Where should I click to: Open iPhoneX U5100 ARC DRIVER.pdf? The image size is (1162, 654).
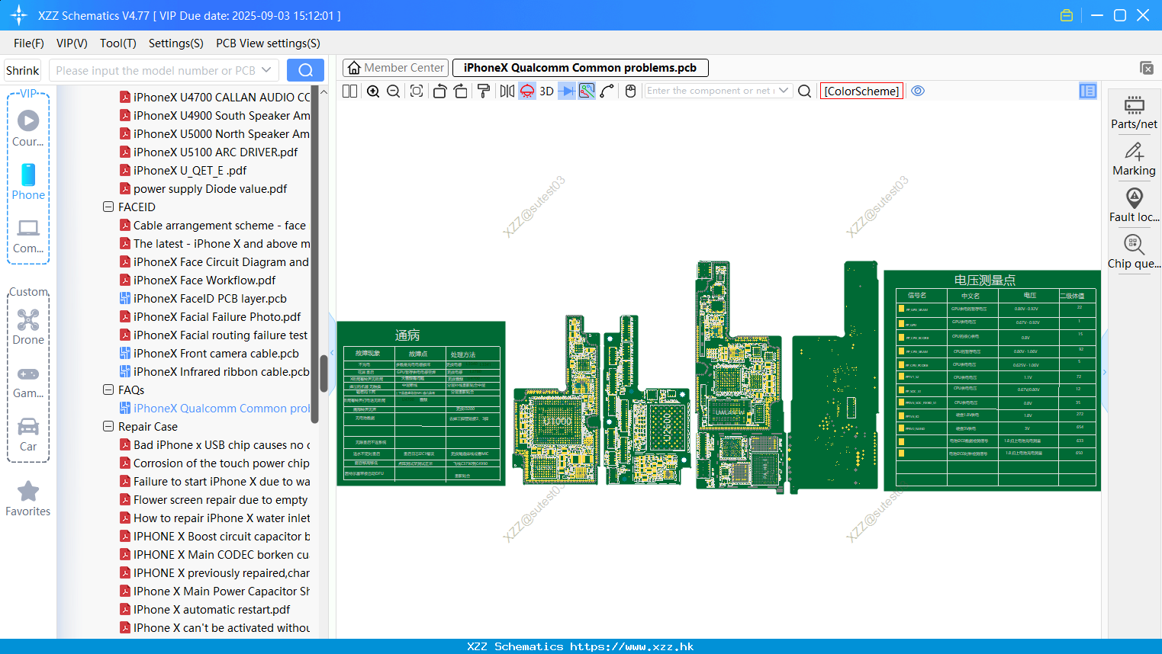(x=215, y=152)
